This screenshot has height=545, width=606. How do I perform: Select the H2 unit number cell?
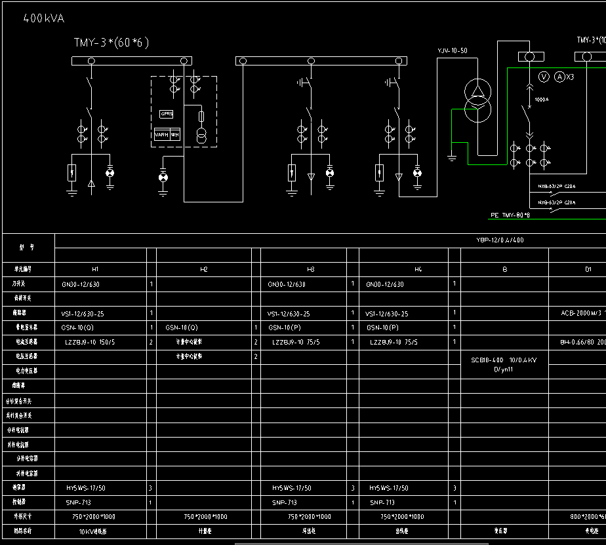click(204, 269)
